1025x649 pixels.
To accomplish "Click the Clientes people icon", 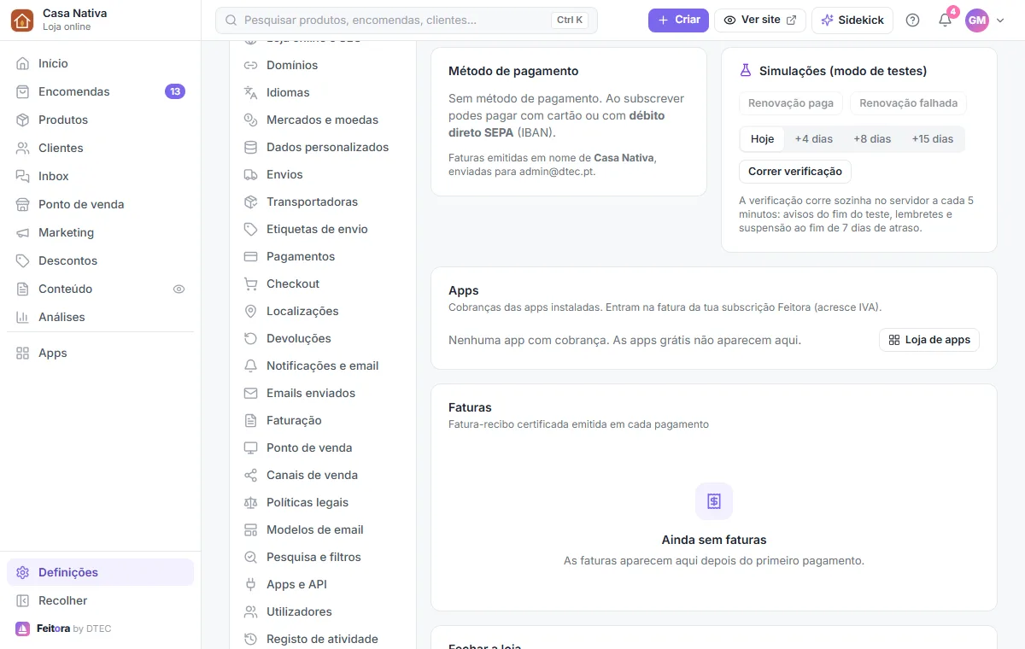I will 22,148.
